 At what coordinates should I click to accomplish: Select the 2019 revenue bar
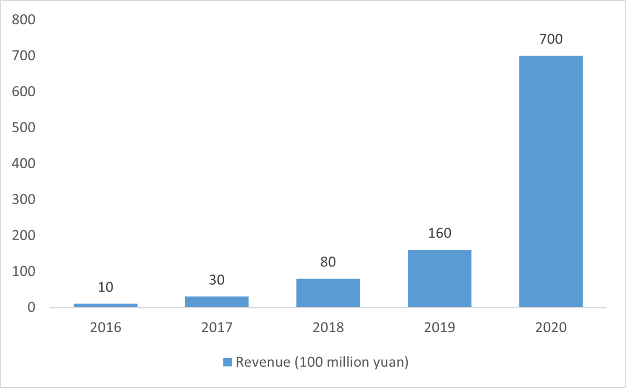point(440,278)
